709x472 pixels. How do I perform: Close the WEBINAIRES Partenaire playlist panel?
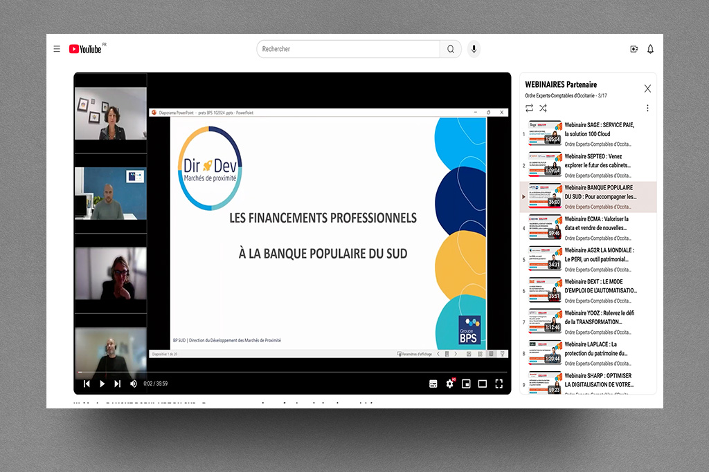[x=647, y=88]
